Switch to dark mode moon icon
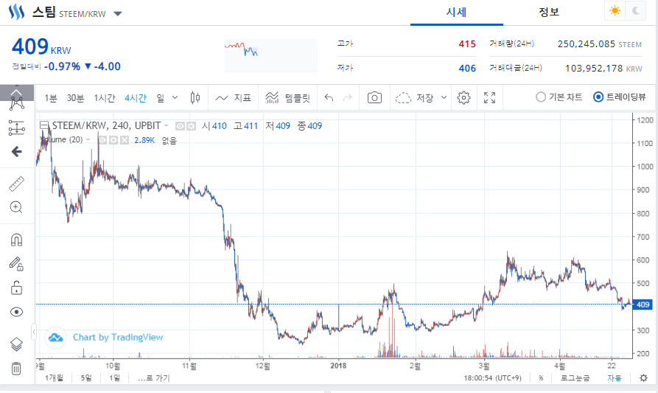The image size is (658, 393). (x=634, y=12)
